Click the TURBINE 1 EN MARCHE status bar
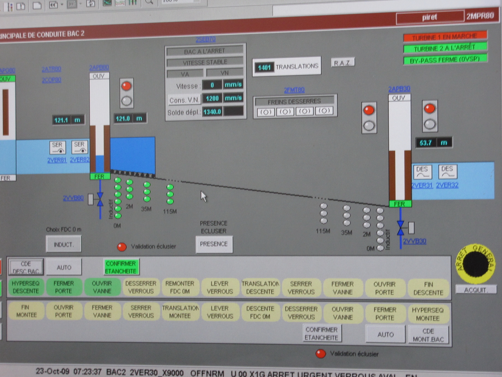502x377 pixels. 445,37
